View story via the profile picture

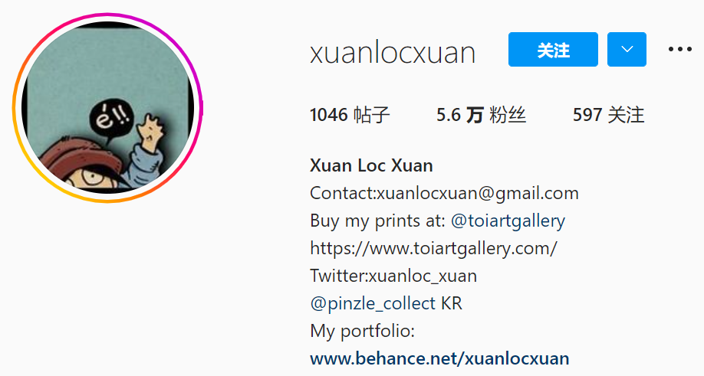pyautogui.click(x=108, y=107)
